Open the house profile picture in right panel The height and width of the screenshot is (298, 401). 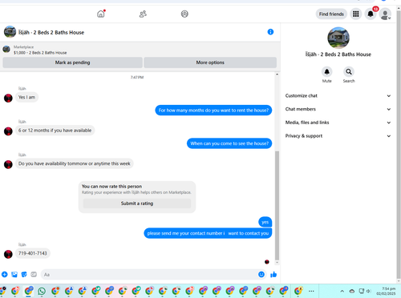[338, 38]
